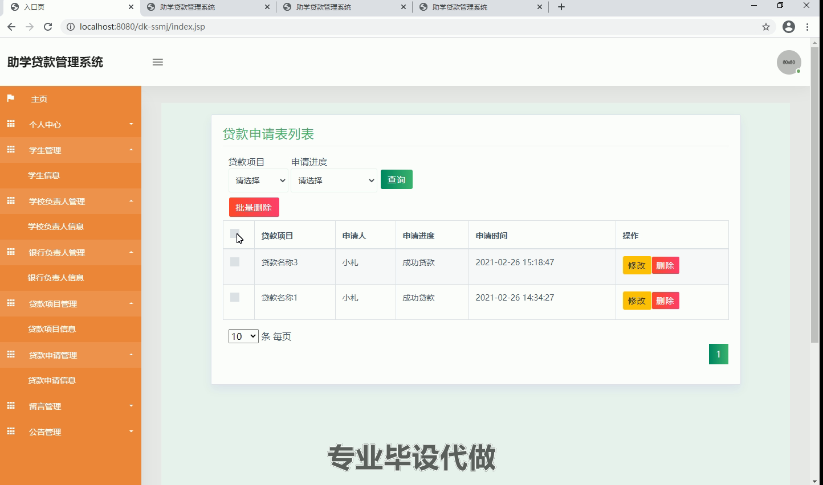Collapse the 学生管理 sidebar menu
This screenshot has height=485, width=823.
tap(71, 150)
